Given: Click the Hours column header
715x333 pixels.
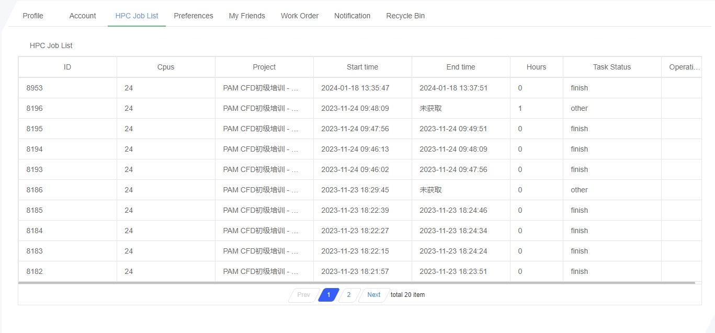Looking at the screenshot, I should [537, 67].
